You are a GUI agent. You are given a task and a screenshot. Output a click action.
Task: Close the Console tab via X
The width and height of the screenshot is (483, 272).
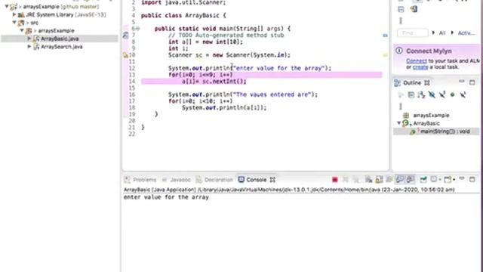(x=272, y=180)
